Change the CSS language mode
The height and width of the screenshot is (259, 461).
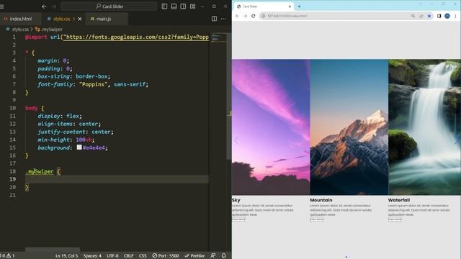tap(143, 256)
